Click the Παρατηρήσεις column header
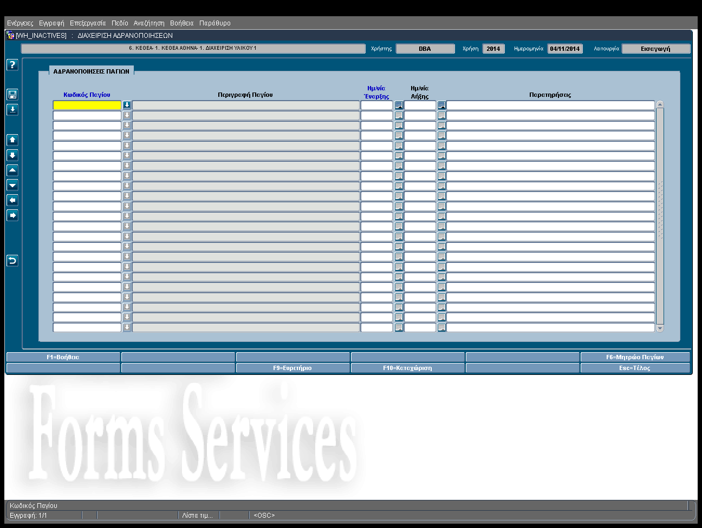The image size is (702, 528). pyautogui.click(x=550, y=95)
